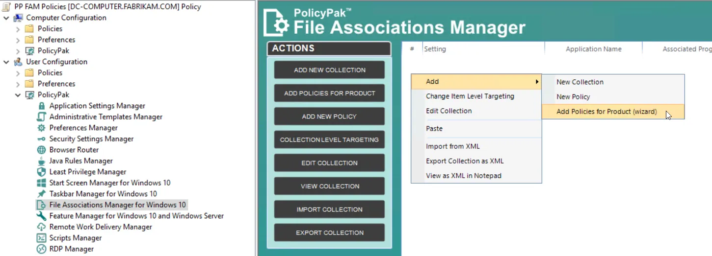Image resolution: width=712 pixels, height=256 pixels.
Task: Click the IMPORT COLLECTION button
Action: coord(329,209)
